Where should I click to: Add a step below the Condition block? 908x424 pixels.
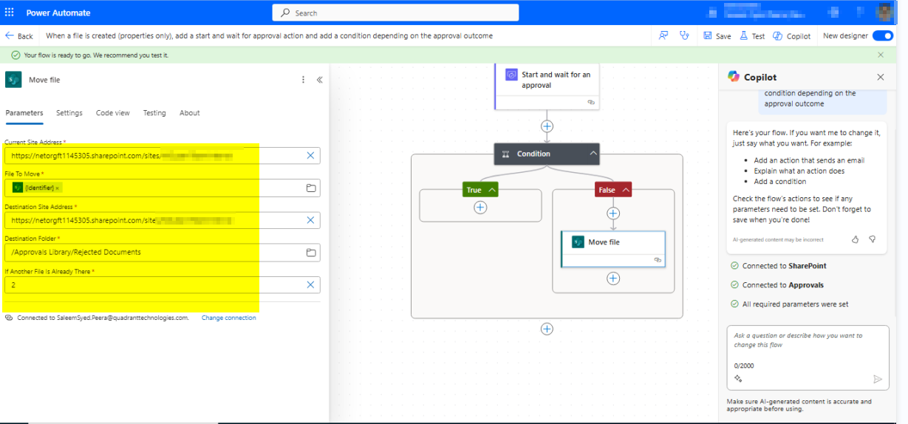(x=547, y=329)
